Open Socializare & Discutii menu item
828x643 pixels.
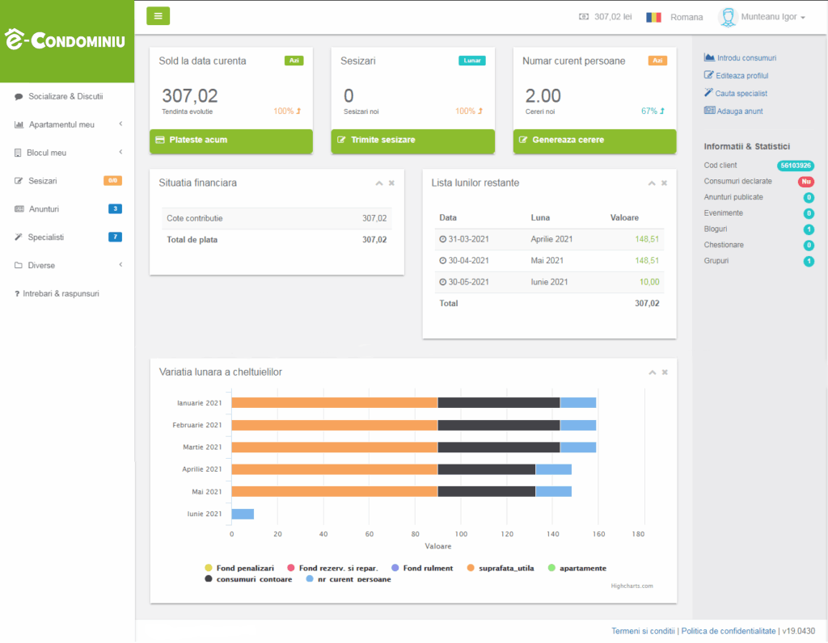click(x=65, y=96)
